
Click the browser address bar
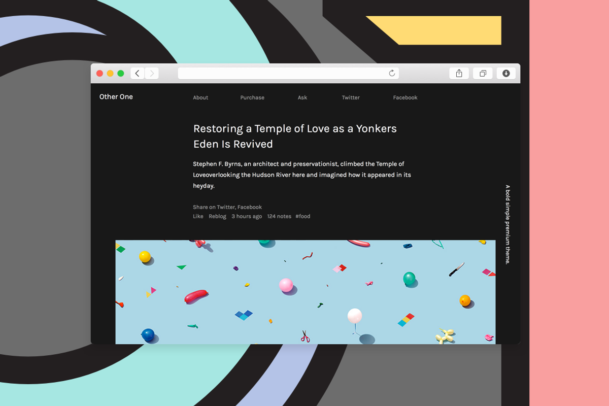(288, 74)
